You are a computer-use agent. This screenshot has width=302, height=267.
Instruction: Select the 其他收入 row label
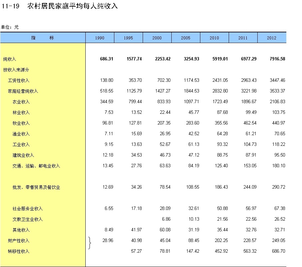click(21, 230)
